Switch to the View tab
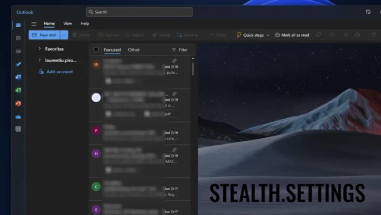 click(67, 24)
